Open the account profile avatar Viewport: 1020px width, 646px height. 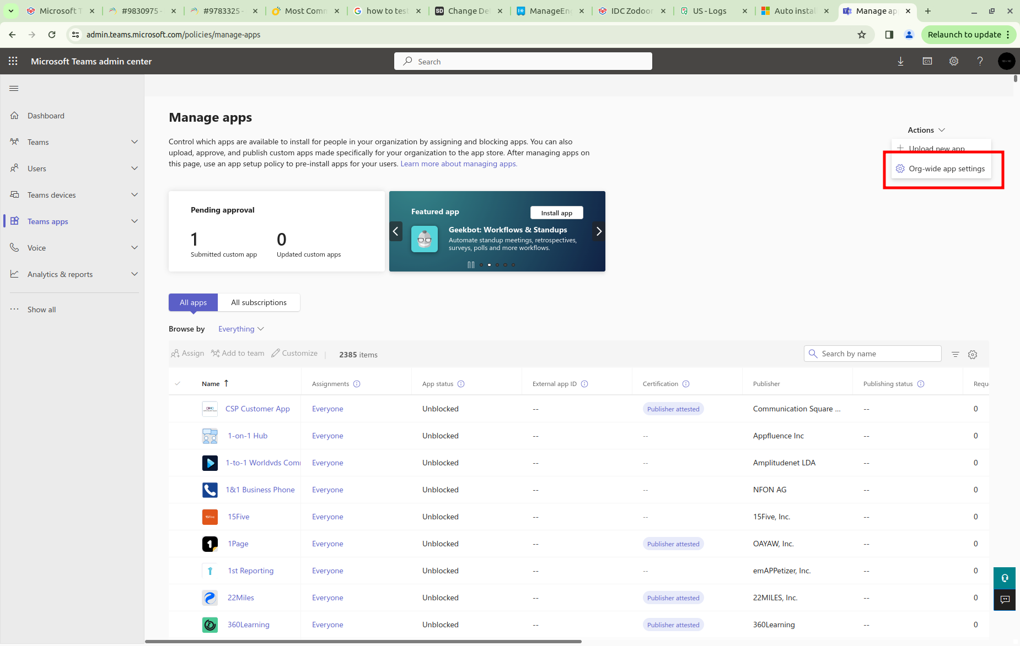[x=1006, y=61]
